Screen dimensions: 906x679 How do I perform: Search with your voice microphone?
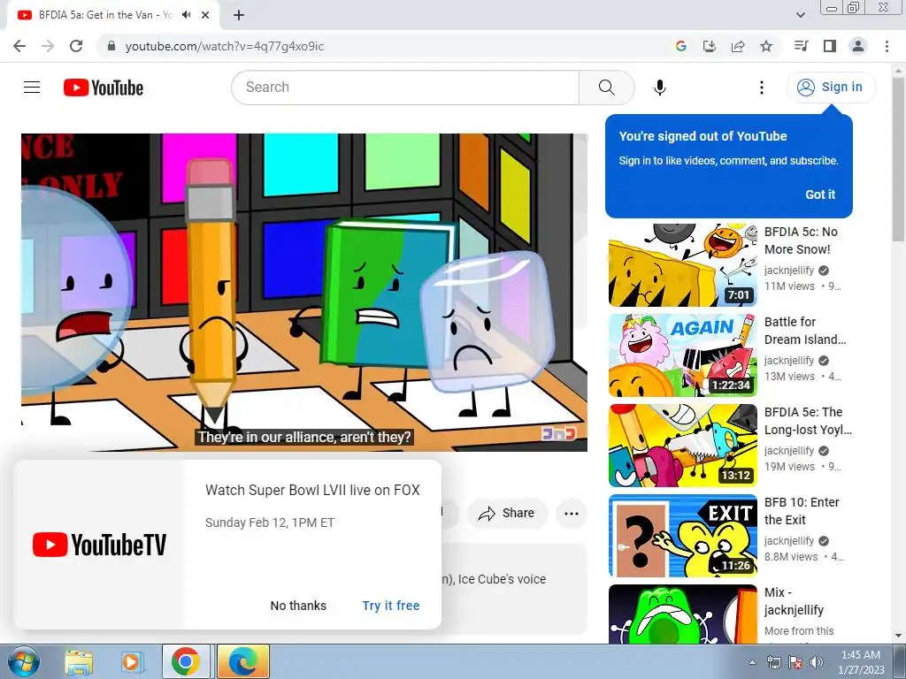(660, 88)
